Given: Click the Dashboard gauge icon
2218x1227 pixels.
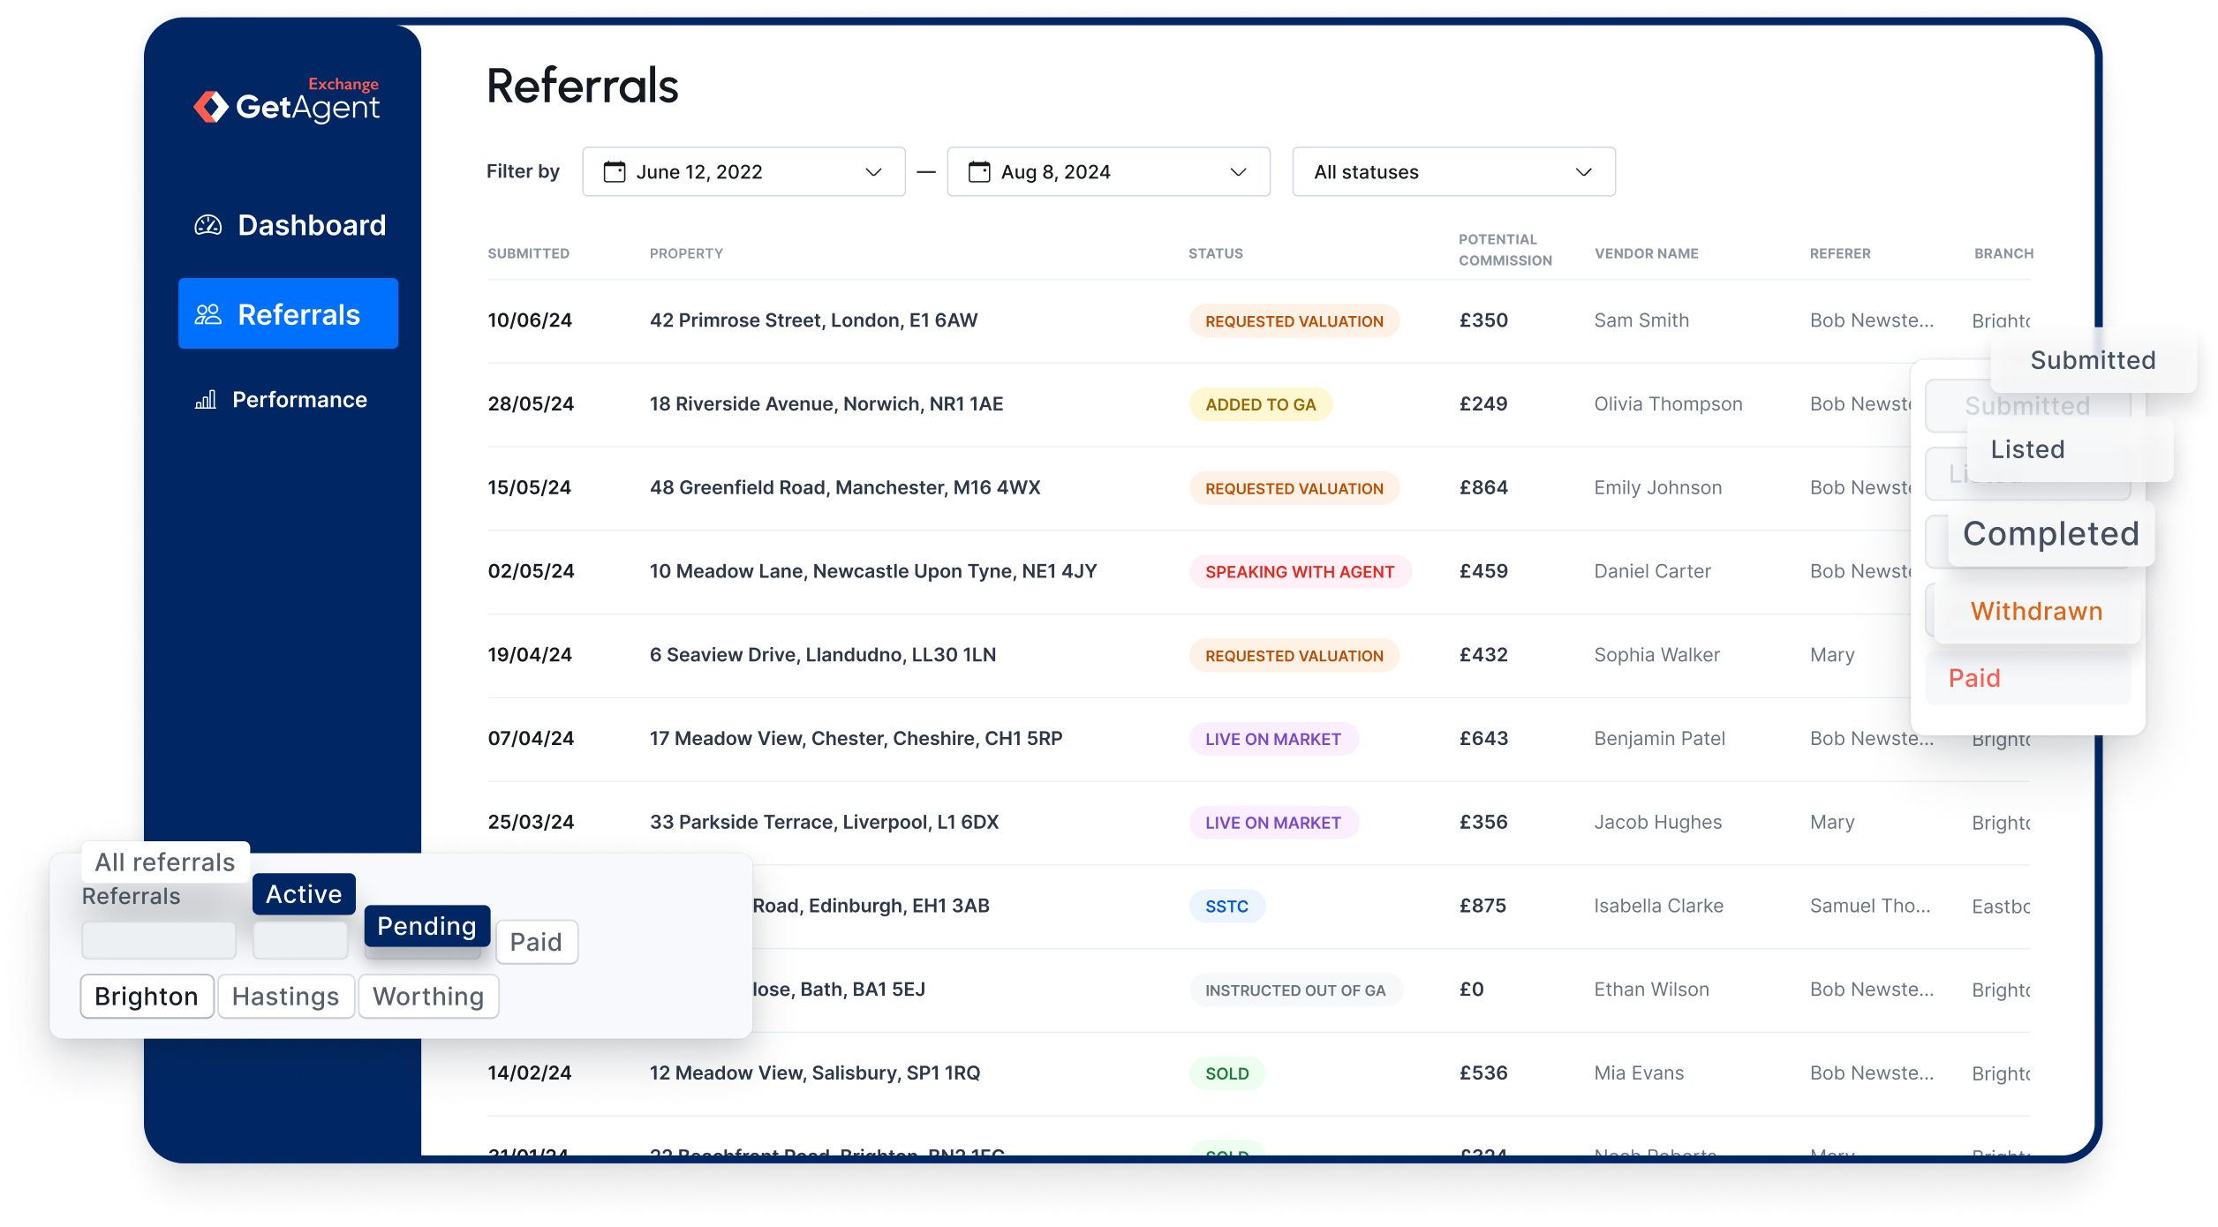Looking at the screenshot, I should click(x=208, y=225).
